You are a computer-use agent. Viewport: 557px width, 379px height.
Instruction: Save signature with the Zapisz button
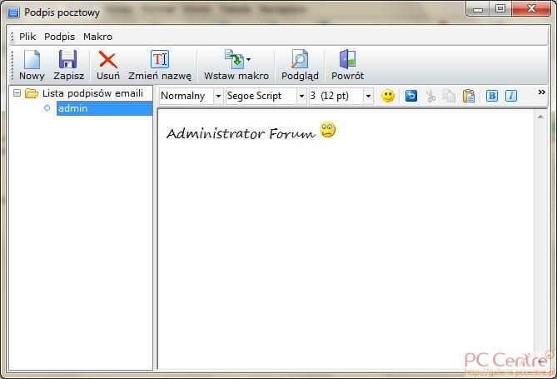coord(68,66)
